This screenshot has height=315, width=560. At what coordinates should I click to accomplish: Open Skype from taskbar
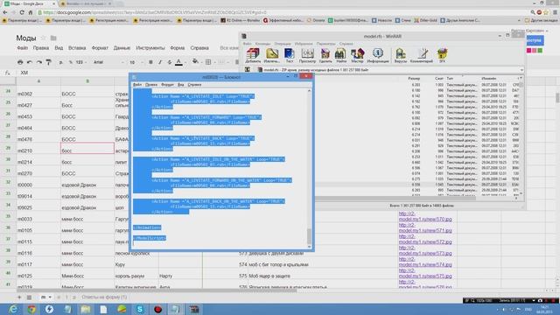point(140,309)
